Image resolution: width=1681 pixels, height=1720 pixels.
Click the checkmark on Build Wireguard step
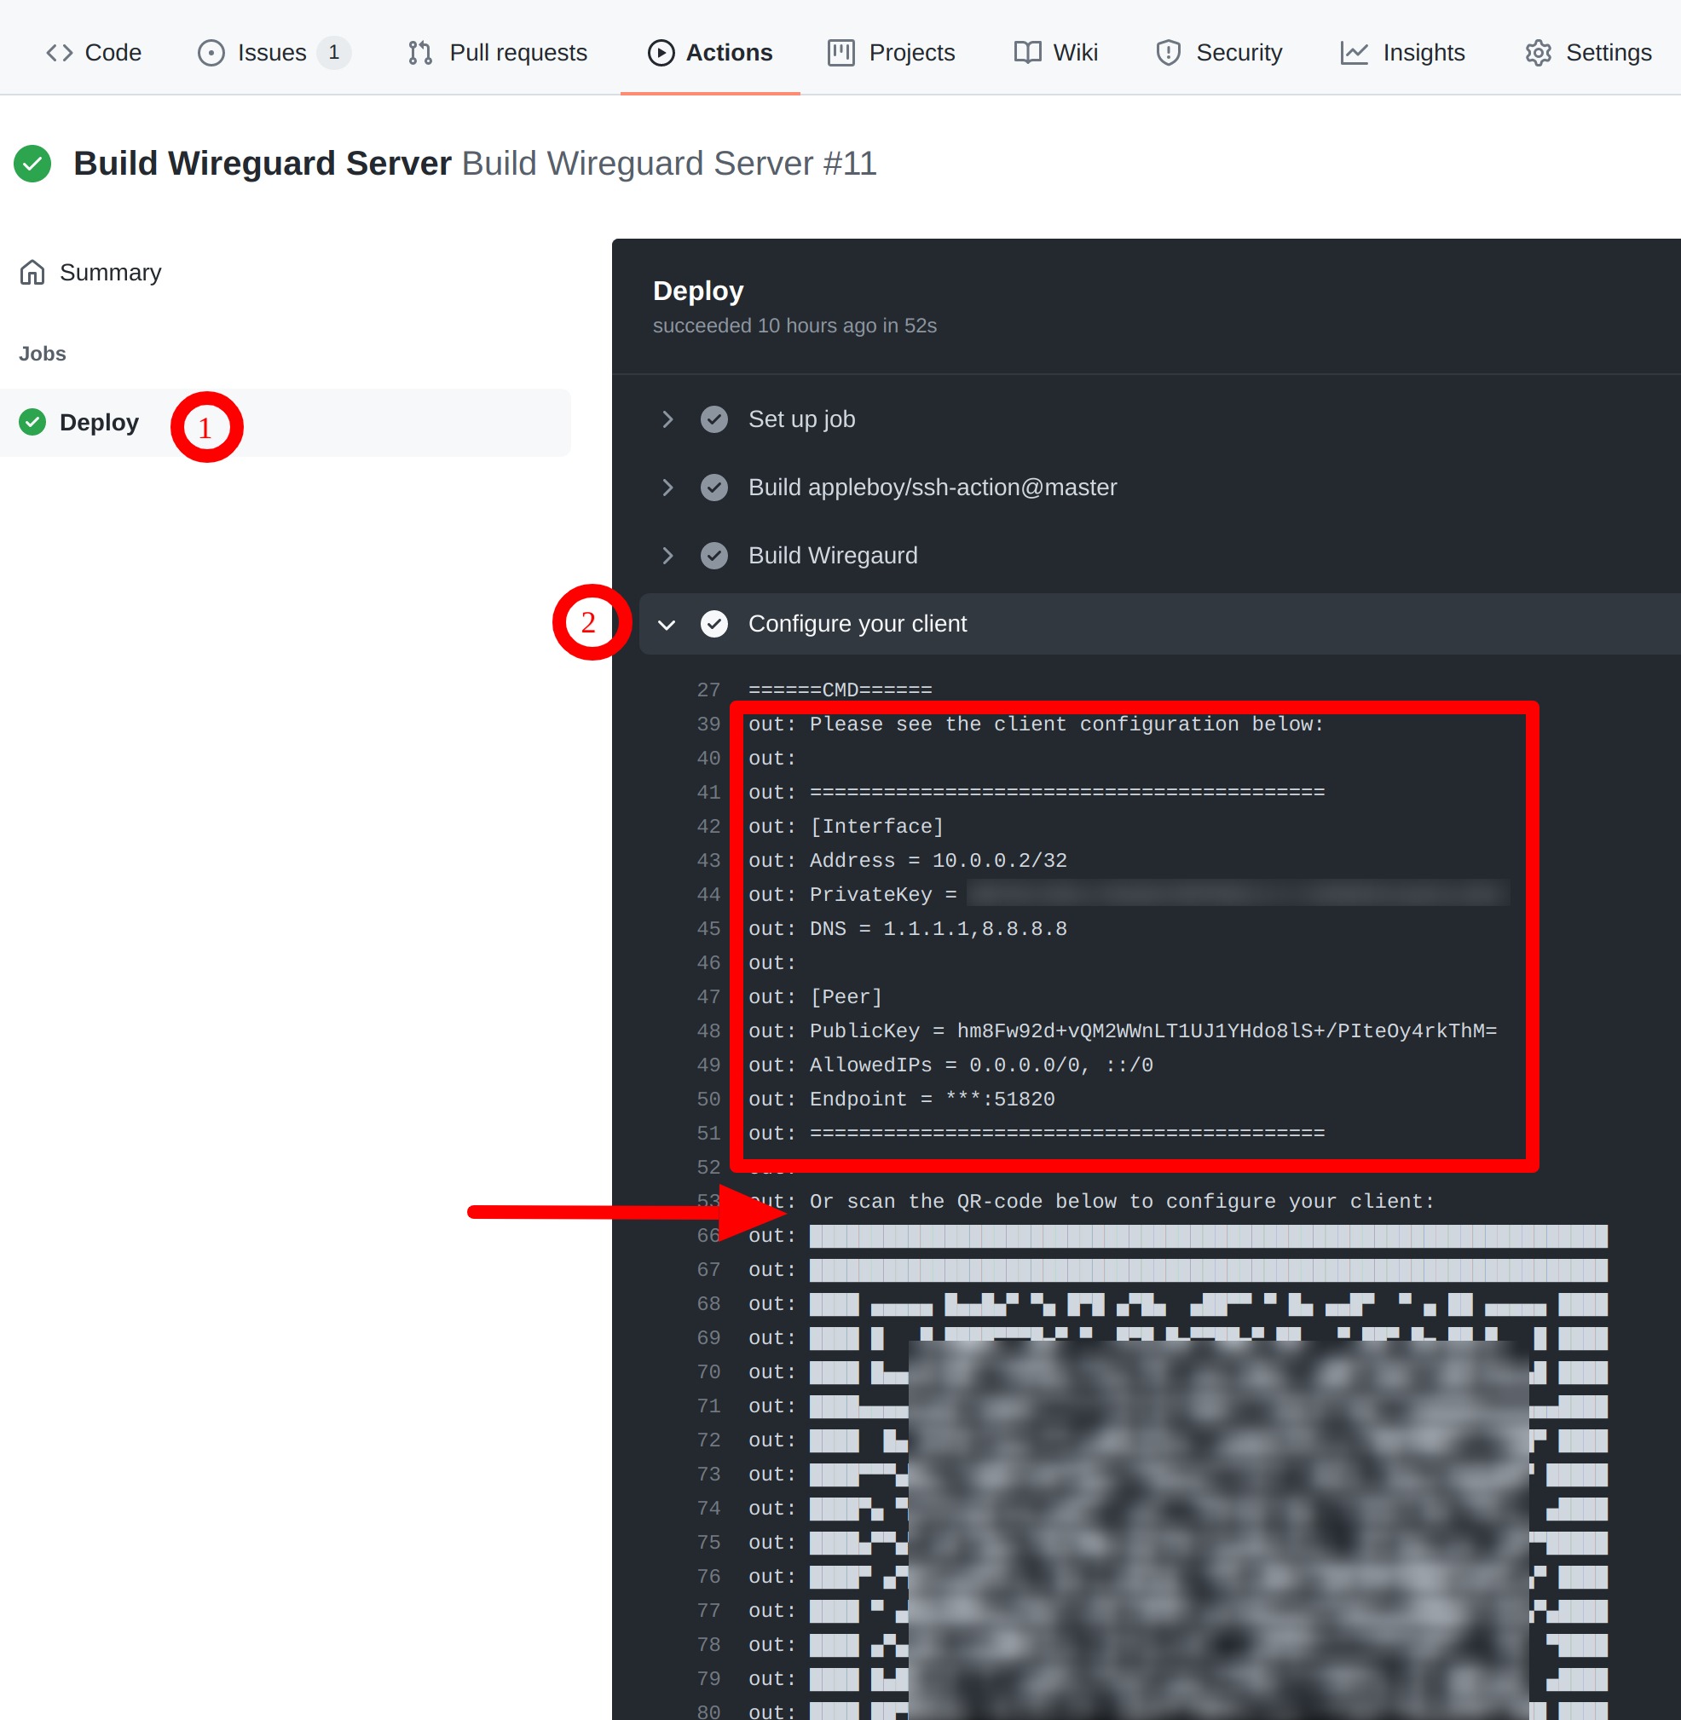point(714,554)
